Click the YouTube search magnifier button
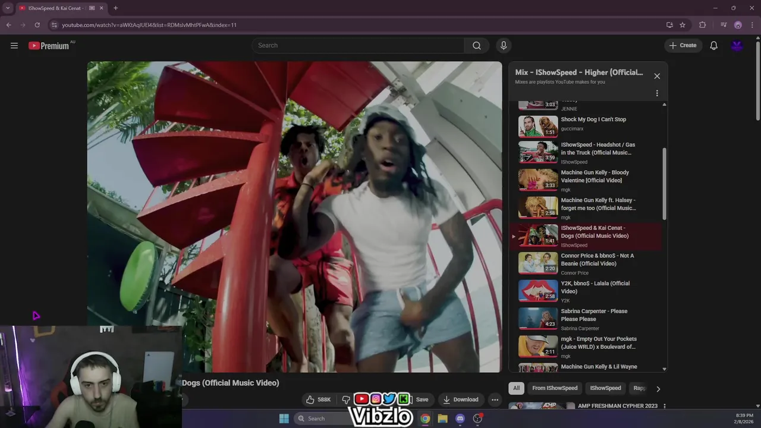The height and width of the screenshot is (428, 761). coord(477,46)
